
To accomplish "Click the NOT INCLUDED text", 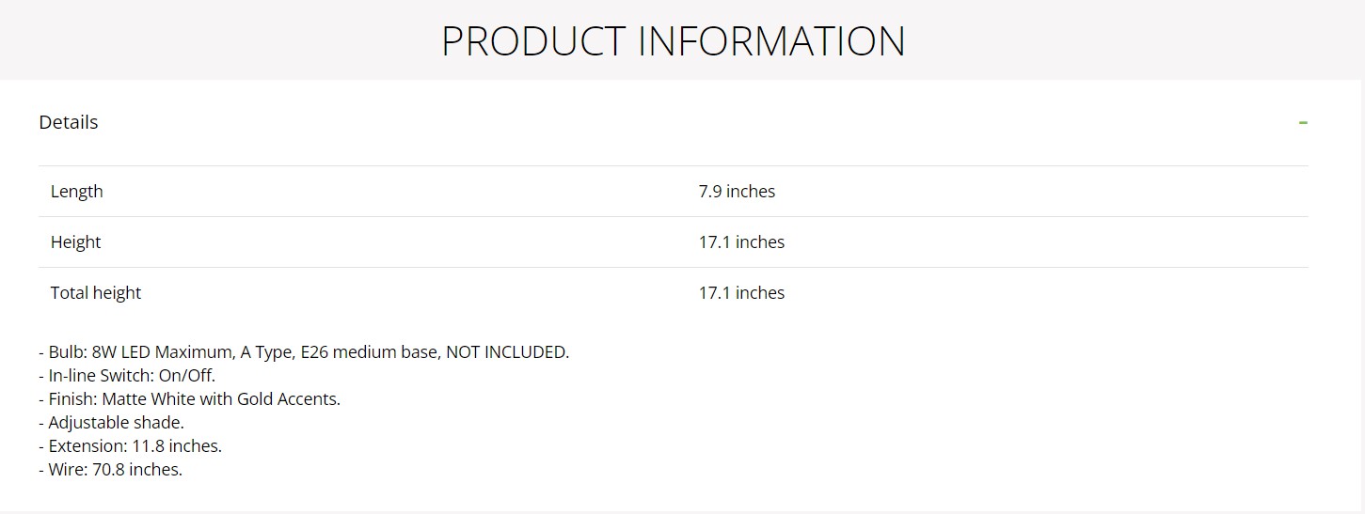I will [507, 352].
